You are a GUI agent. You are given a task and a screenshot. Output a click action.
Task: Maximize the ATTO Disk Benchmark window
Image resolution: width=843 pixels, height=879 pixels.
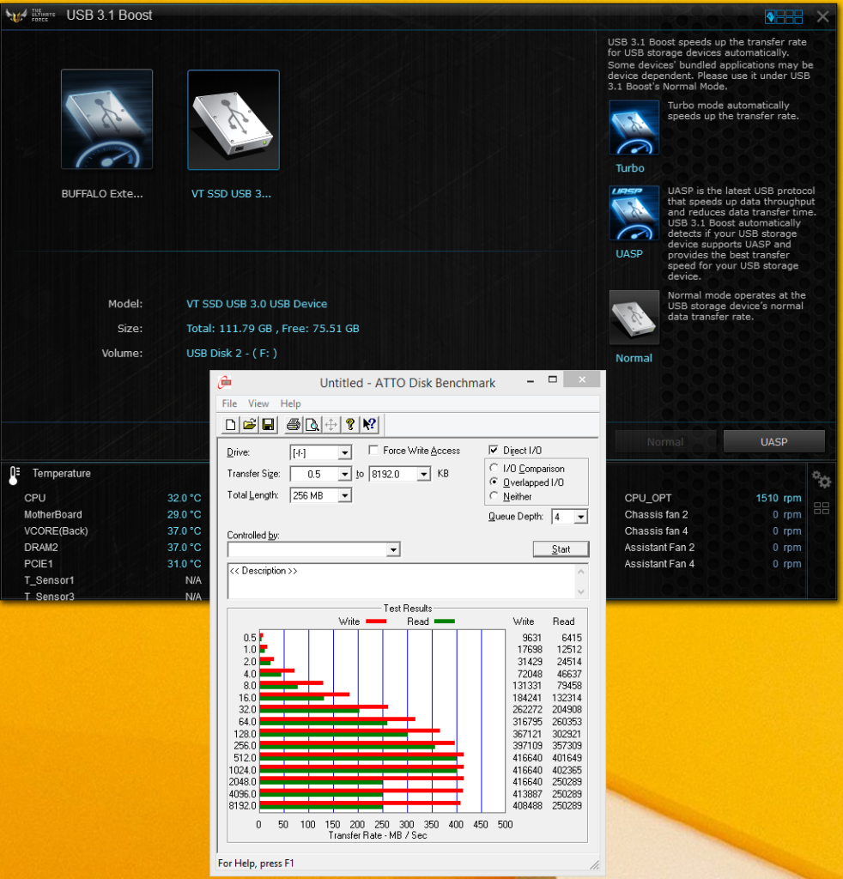[x=552, y=380]
